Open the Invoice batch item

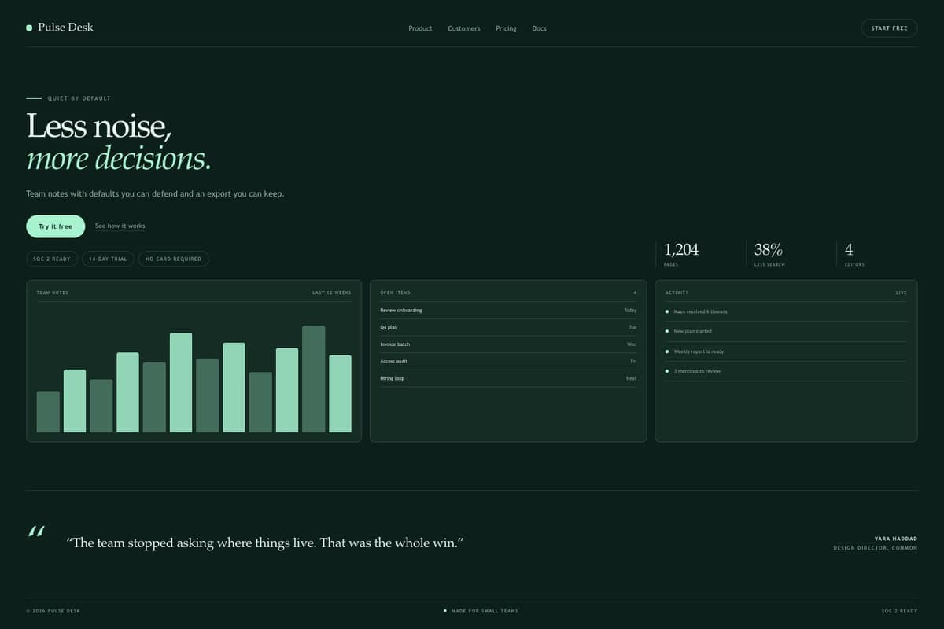[508, 344]
